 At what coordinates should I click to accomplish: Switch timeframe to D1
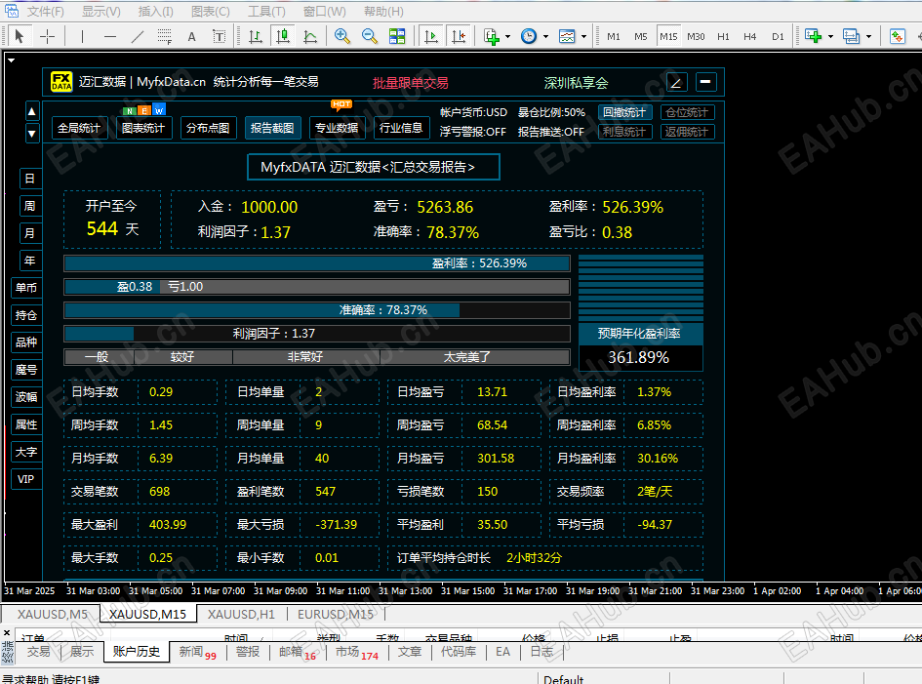(x=778, y=36)
